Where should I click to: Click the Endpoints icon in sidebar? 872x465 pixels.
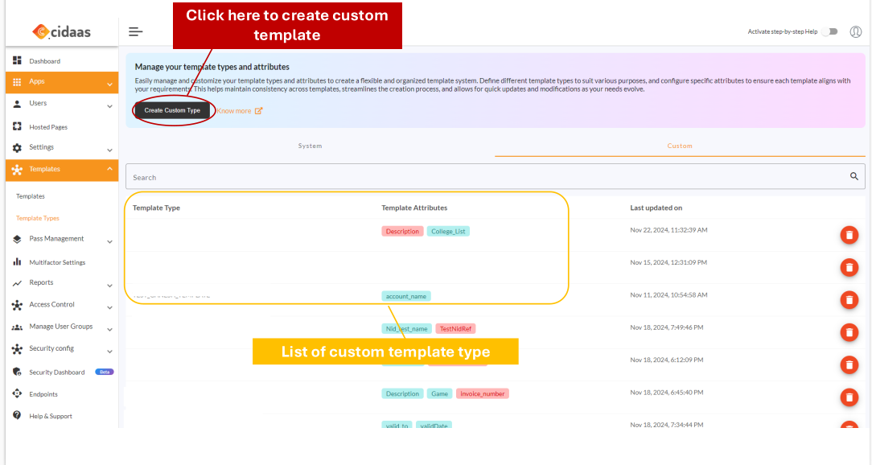pos(17,393)
